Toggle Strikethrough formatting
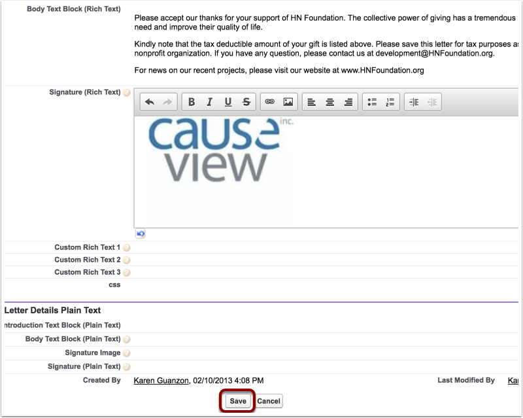Viewport: 523px width, 418px height. coord(246,102)
